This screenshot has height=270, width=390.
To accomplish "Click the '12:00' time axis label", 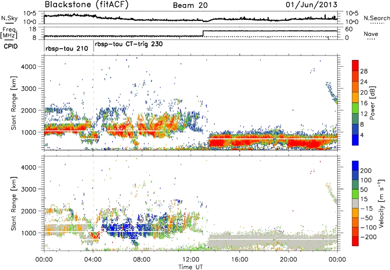I will (191, 260).
